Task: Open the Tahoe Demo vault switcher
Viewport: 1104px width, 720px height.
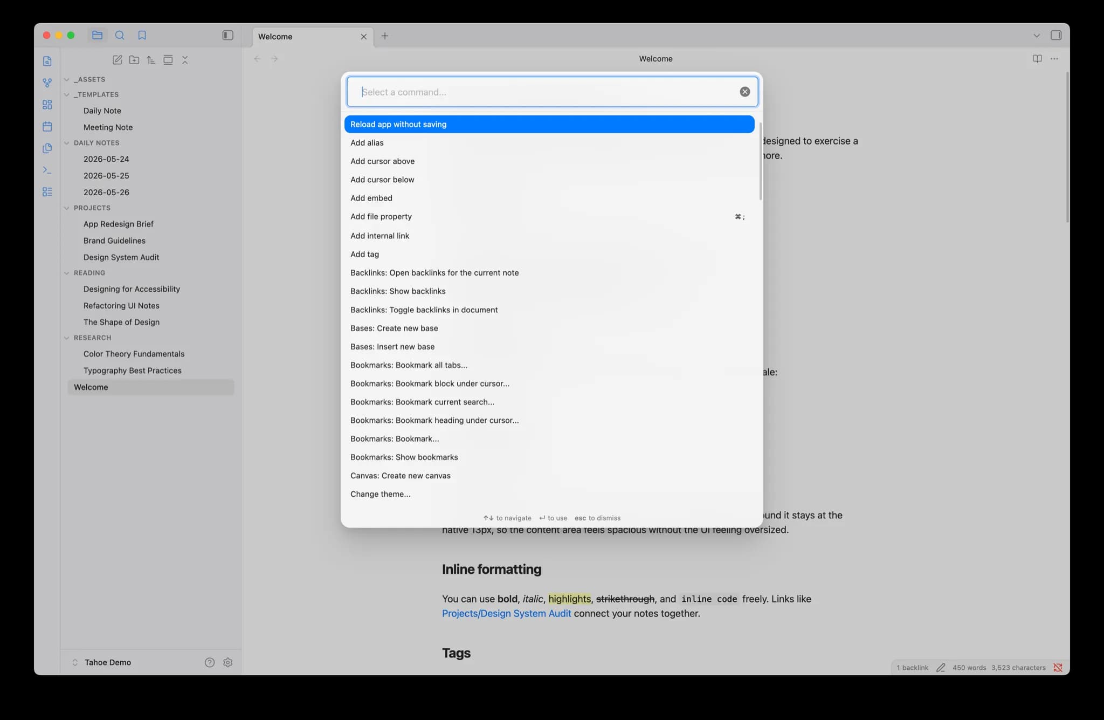Action: (x=102, y=663)
